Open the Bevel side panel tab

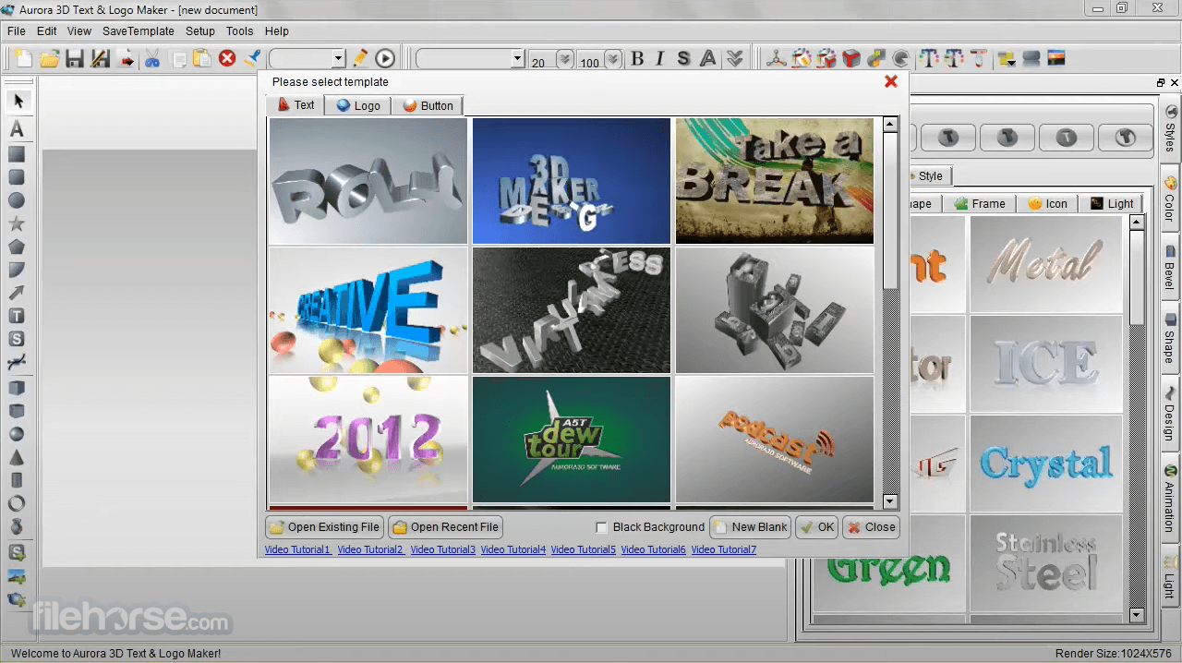[x=1169, y=267]
